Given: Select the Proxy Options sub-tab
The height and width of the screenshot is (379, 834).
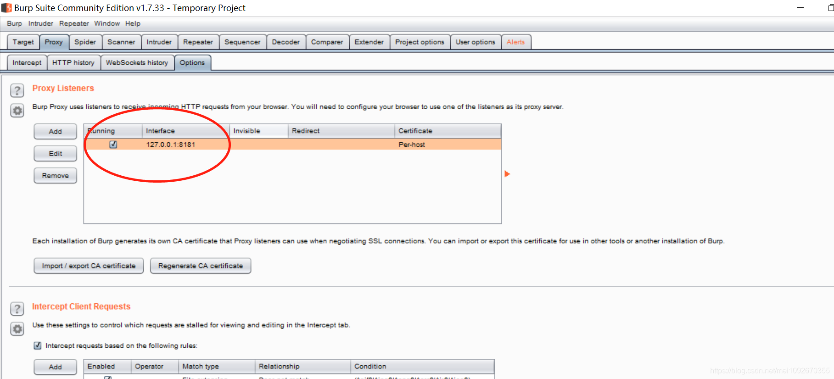Looking at the screenshot, I should pyautogui.click(x=192, y=62).
